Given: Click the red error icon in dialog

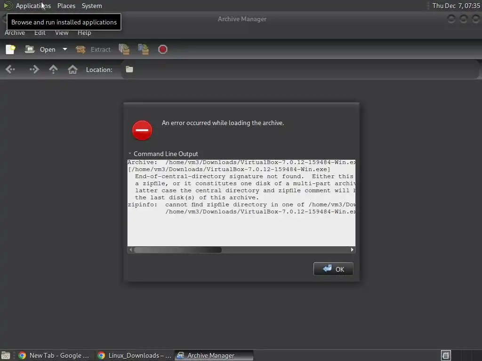Looking at the screenshot, I should coord(142,131).
